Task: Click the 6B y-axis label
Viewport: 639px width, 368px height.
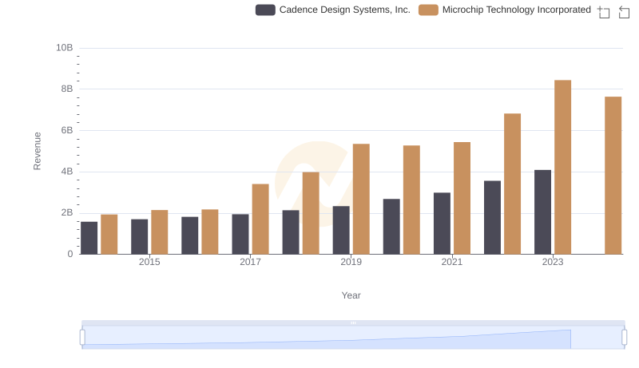Action: coord(67,131)
